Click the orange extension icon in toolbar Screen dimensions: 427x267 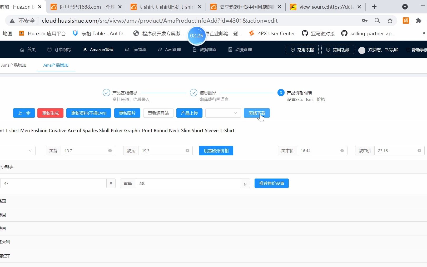point(406,21)
